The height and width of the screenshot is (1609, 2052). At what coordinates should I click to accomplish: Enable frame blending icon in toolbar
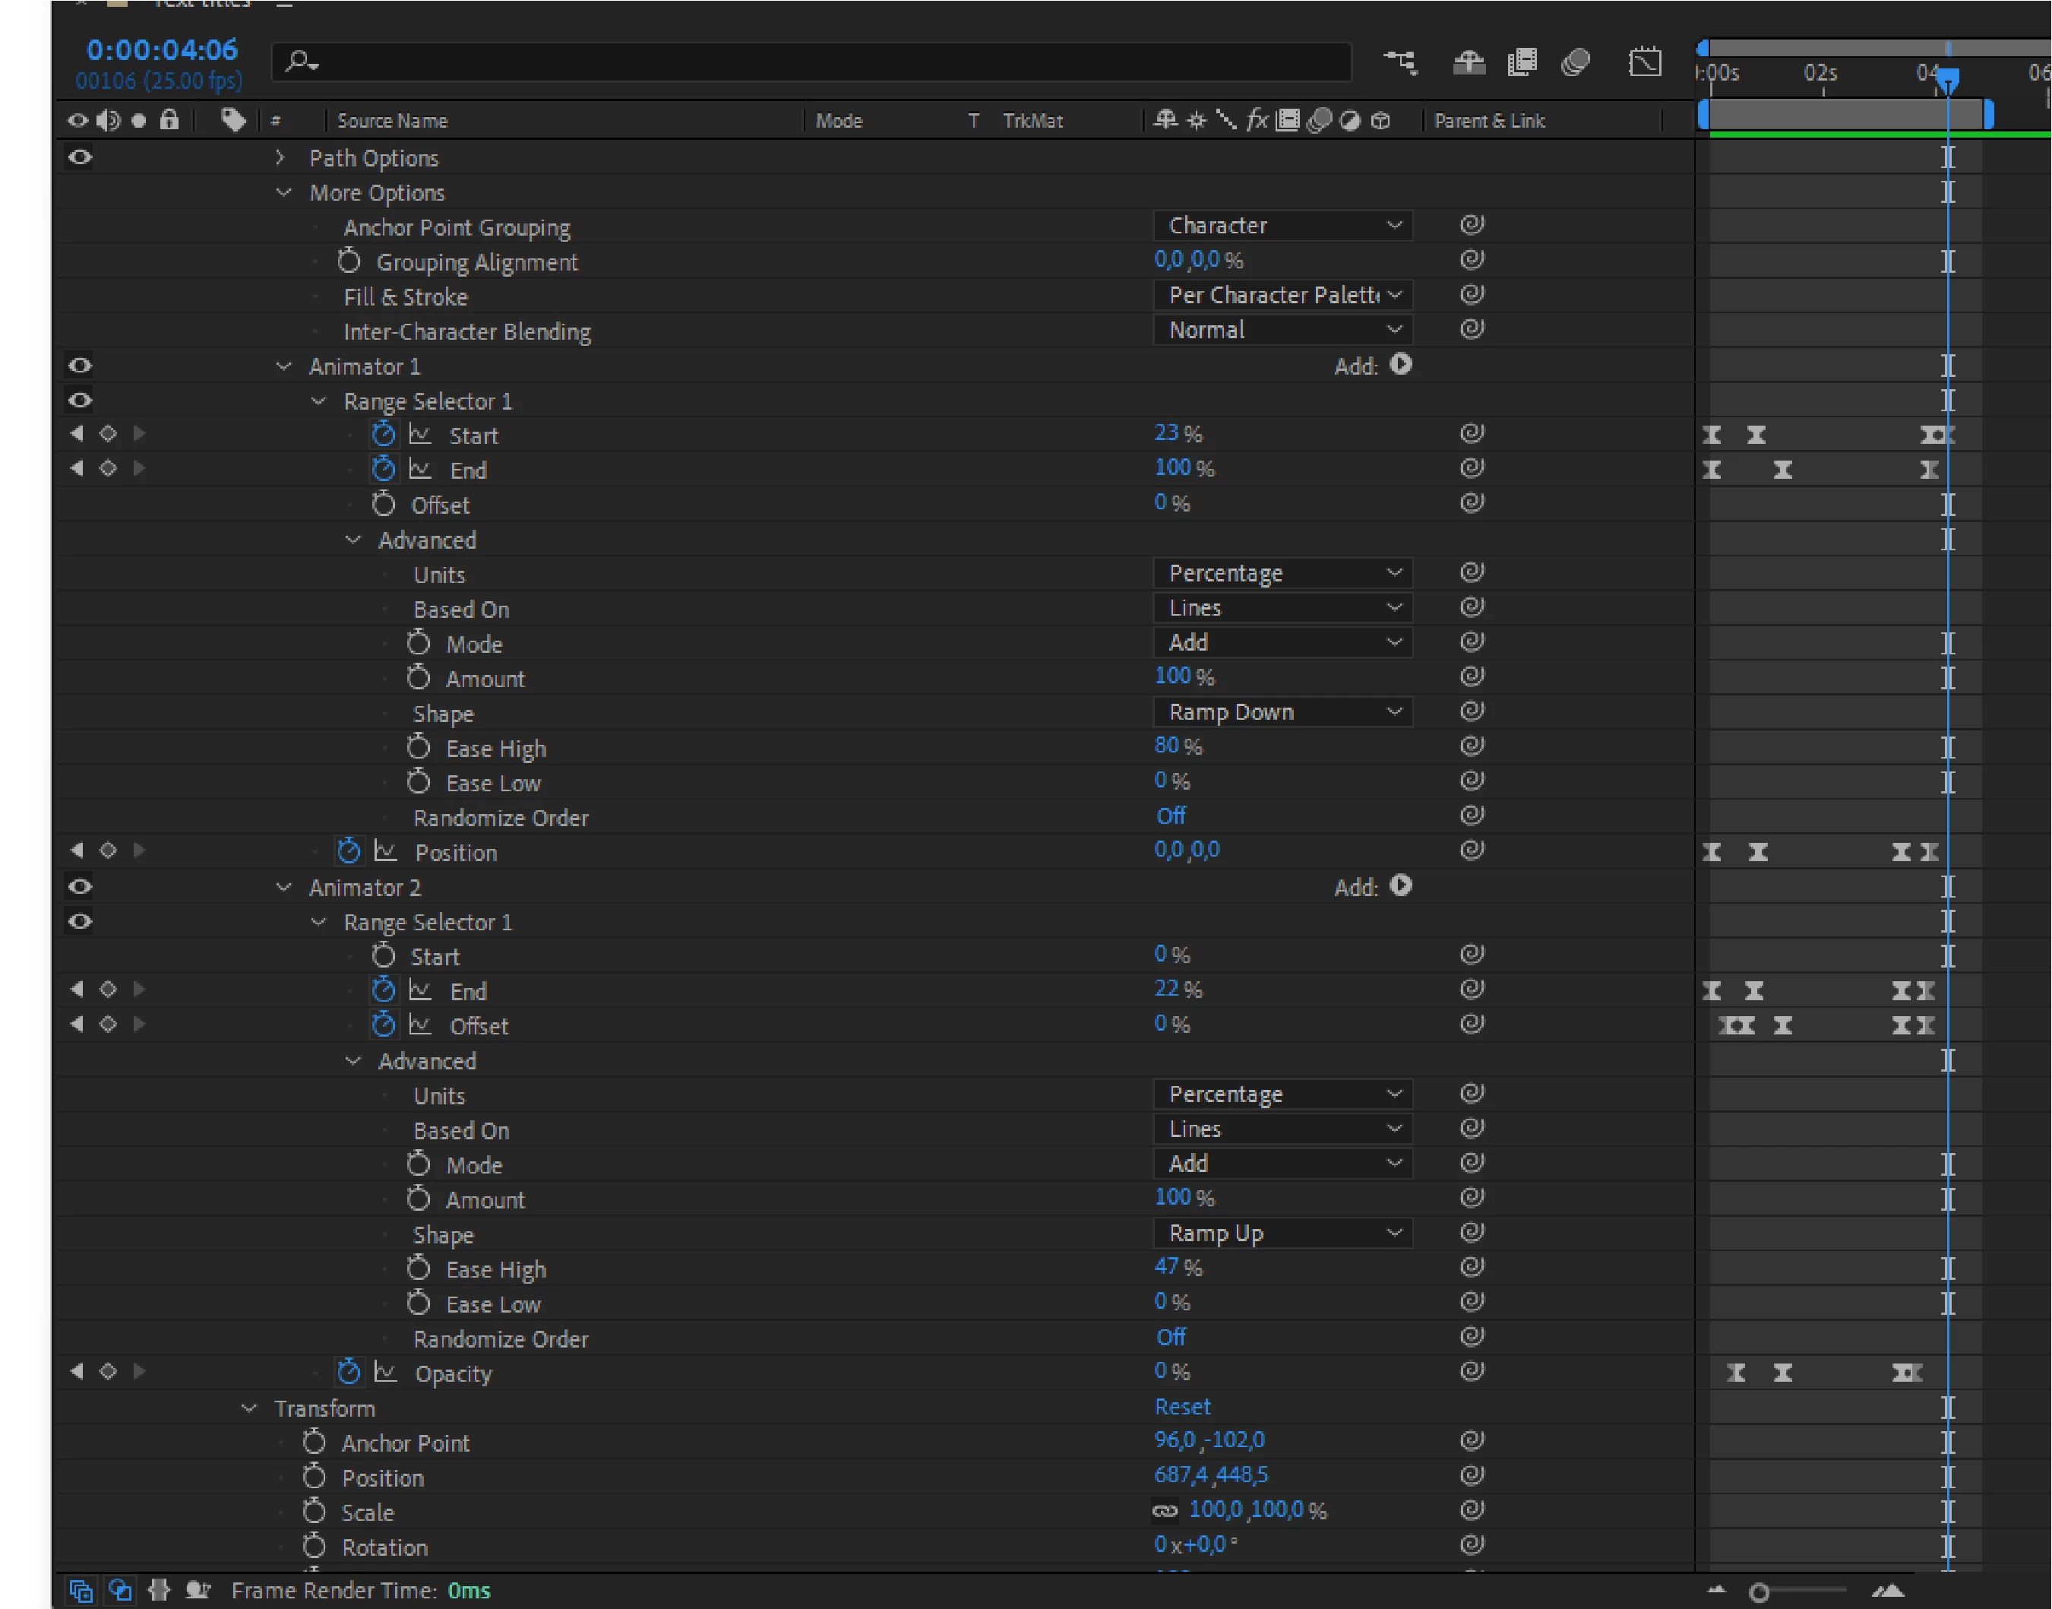(1522, 63)
